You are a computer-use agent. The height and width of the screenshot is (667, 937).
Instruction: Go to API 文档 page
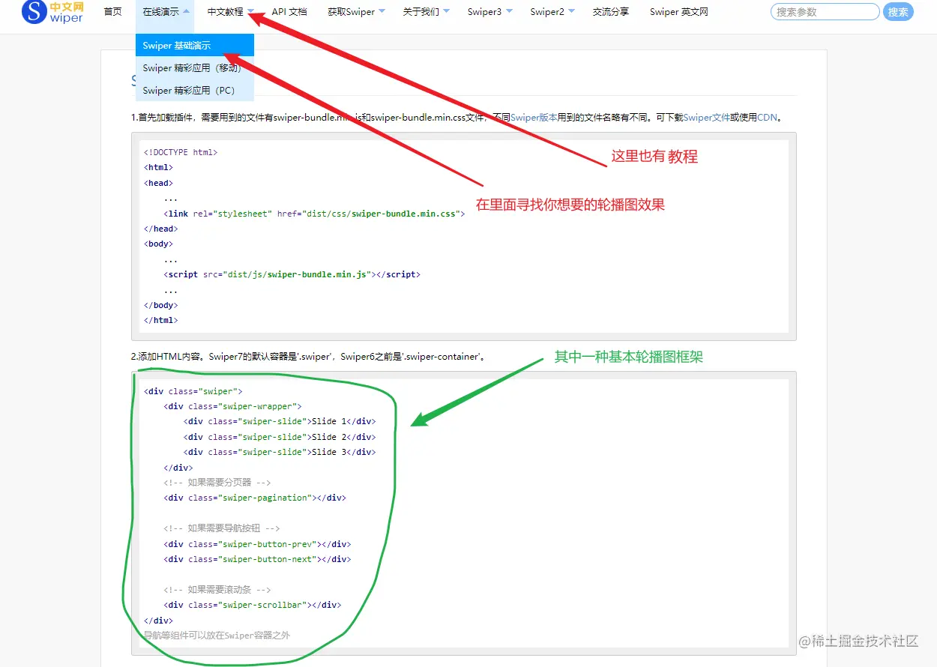point(289,12)
